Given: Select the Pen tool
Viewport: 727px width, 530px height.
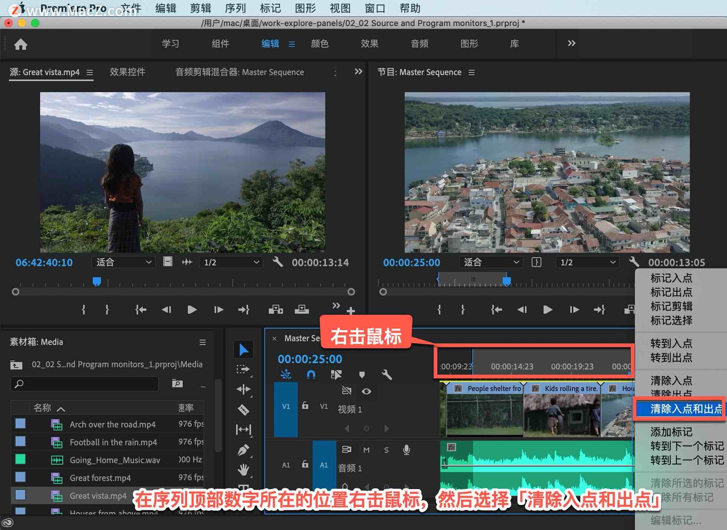Looking at the screenshot, I should point(243,450).
